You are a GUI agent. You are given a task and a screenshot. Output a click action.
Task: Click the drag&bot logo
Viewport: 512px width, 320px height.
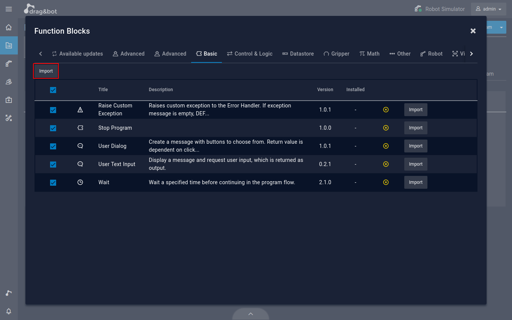[41, 9]
